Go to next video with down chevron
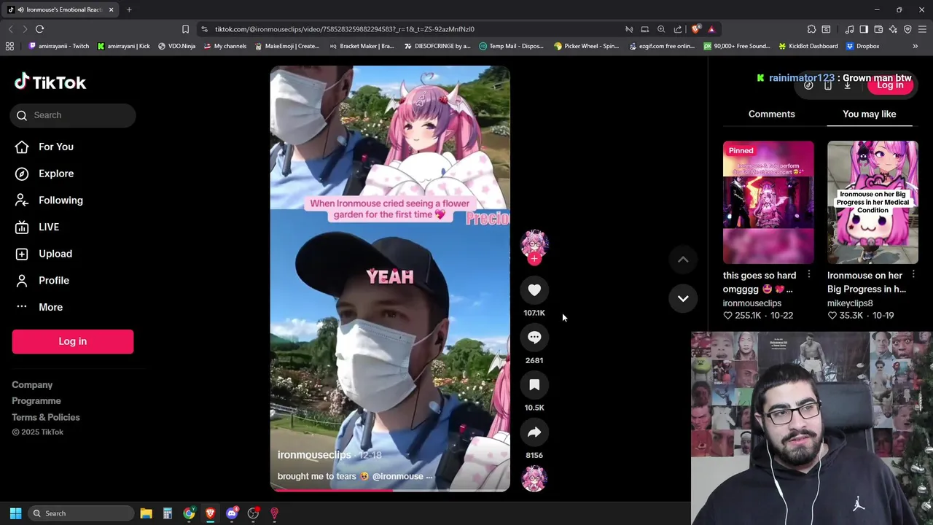Image resolution: width=933 pixels, height=525 pixels. tap(683, 298)
